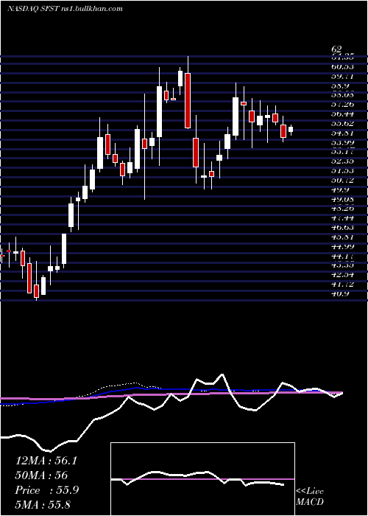Click the 52.35 price axis label

(x=342, y=161)
